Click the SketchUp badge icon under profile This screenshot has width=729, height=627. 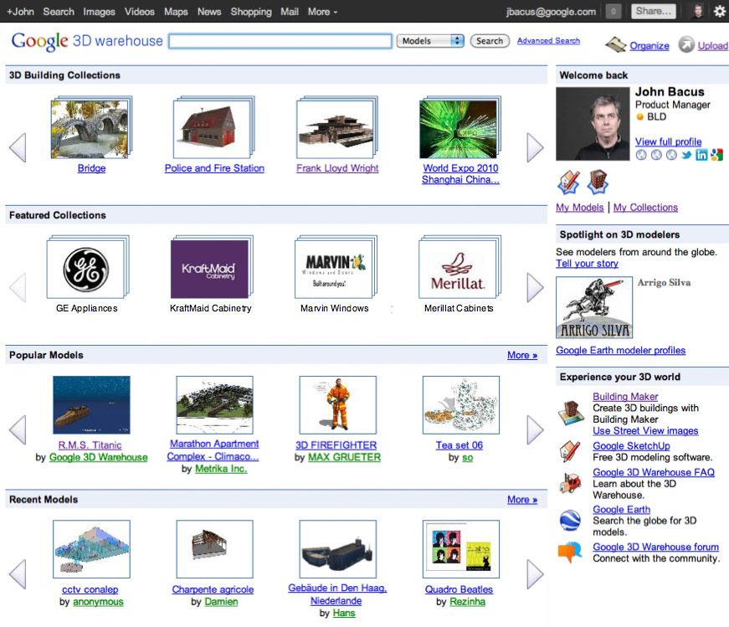(568, 182)
